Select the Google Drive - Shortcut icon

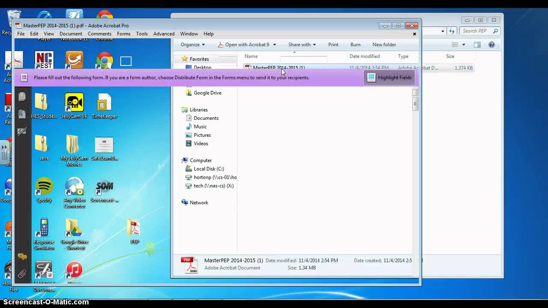pos(74,234)
